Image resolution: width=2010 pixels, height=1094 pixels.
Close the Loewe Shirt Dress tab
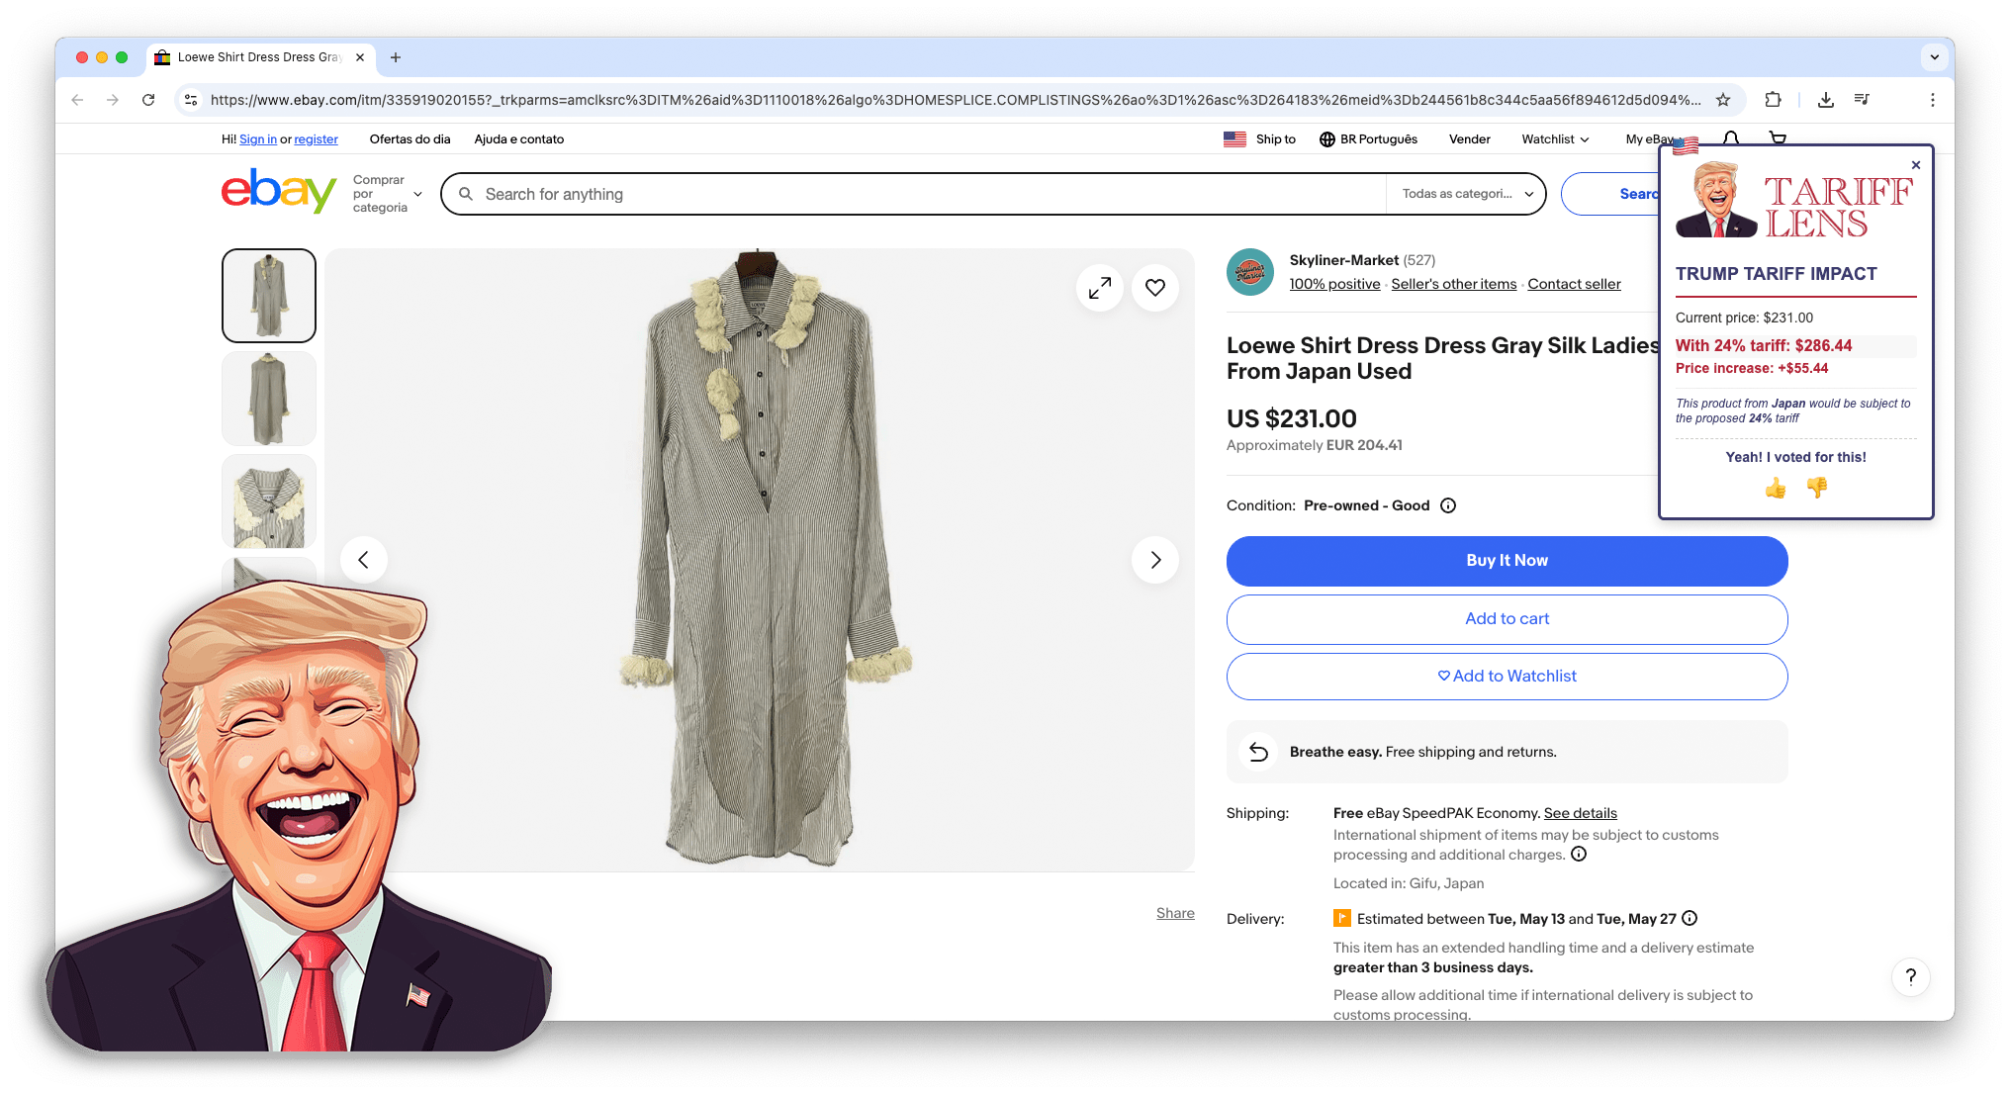click(360, 57)
